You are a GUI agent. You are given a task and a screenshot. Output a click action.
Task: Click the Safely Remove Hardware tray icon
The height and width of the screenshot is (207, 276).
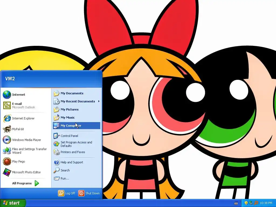pos(251,203)
